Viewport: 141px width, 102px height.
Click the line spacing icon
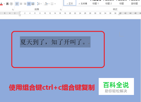tap(38, 4)
